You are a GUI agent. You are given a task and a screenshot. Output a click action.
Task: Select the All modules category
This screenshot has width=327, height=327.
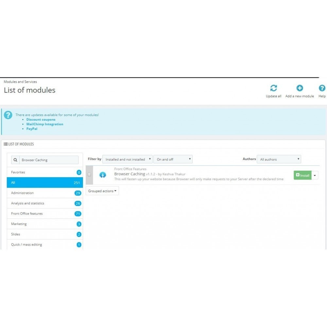tap(45, 182)
